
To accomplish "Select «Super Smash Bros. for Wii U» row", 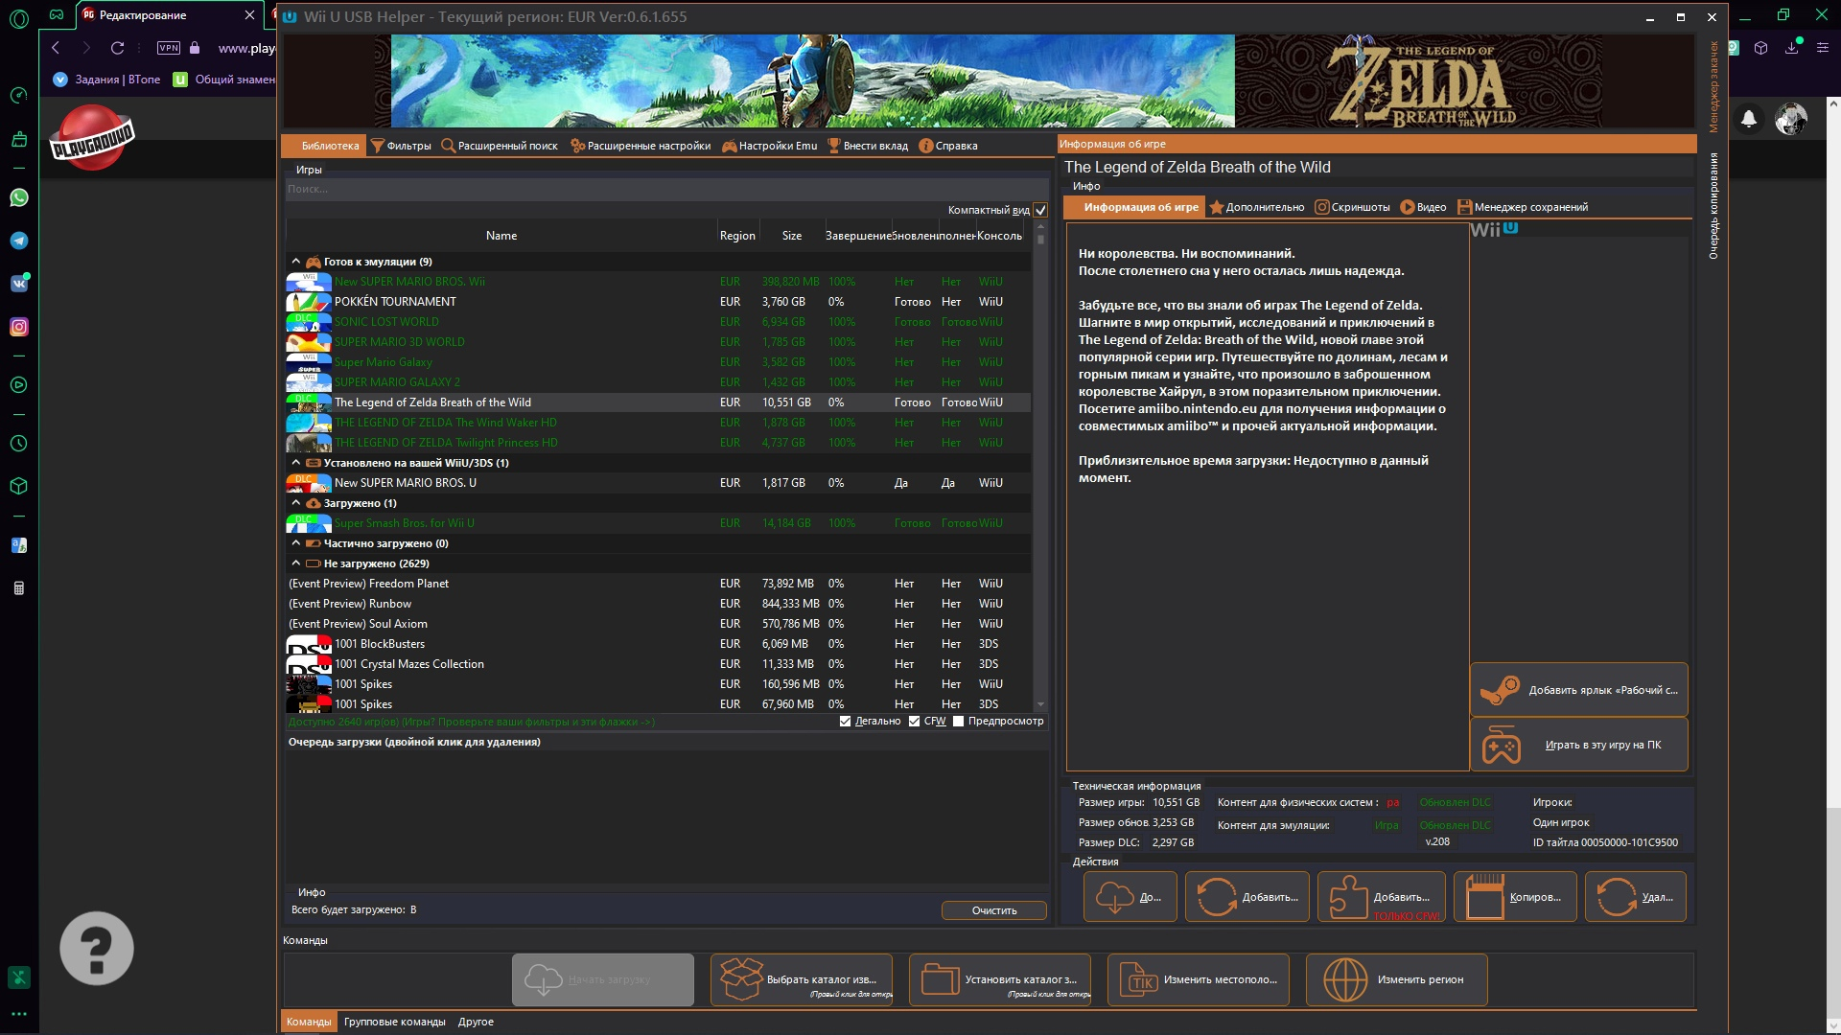I will [658, 523].
